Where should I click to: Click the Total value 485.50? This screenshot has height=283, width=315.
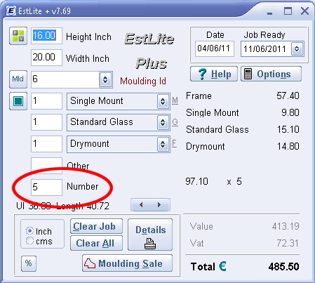[283, 267]
